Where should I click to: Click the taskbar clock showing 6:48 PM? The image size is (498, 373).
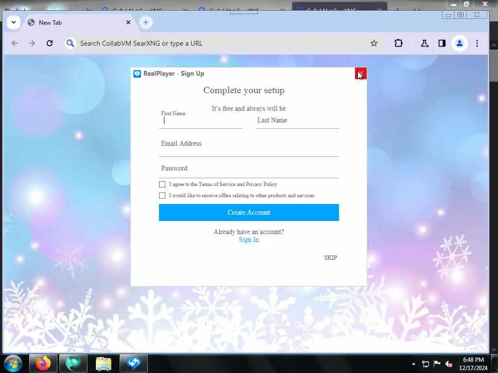click(473, 364)
